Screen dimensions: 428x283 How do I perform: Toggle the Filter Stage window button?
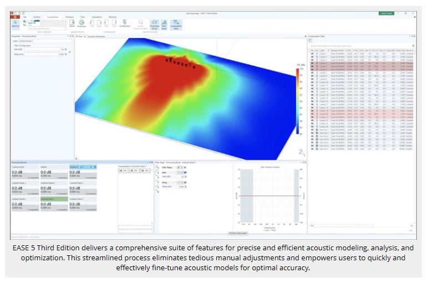(164, 24)
